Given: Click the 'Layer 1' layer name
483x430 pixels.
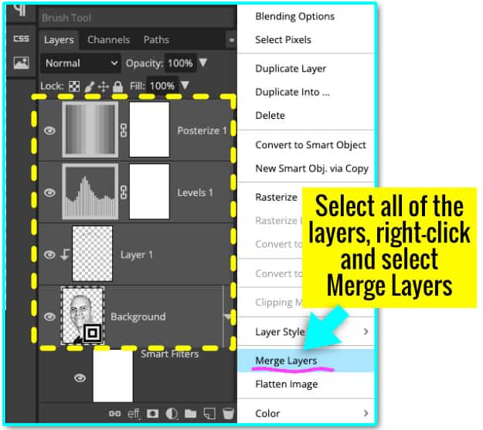Looking at the screenshot, I should click(137, 255).
